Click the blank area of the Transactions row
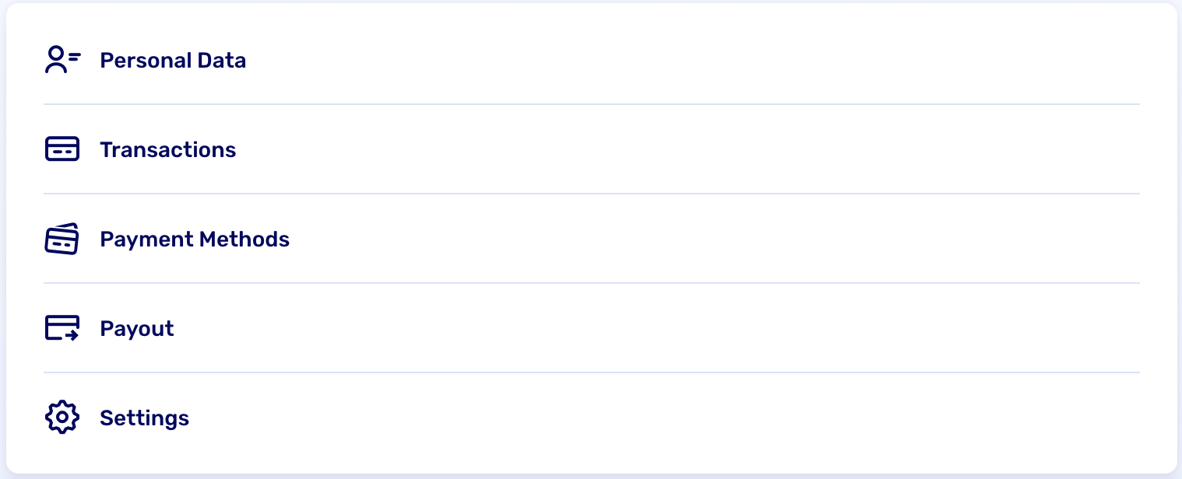 tap(701, 149)
